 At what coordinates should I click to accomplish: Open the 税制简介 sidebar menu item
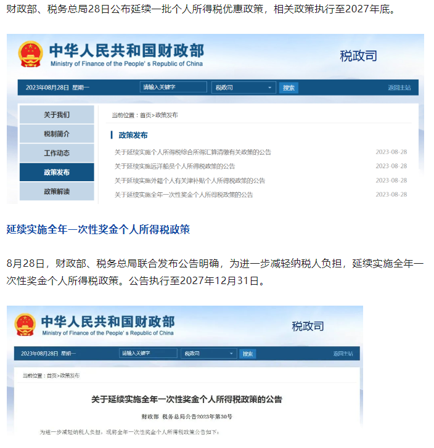57,134
